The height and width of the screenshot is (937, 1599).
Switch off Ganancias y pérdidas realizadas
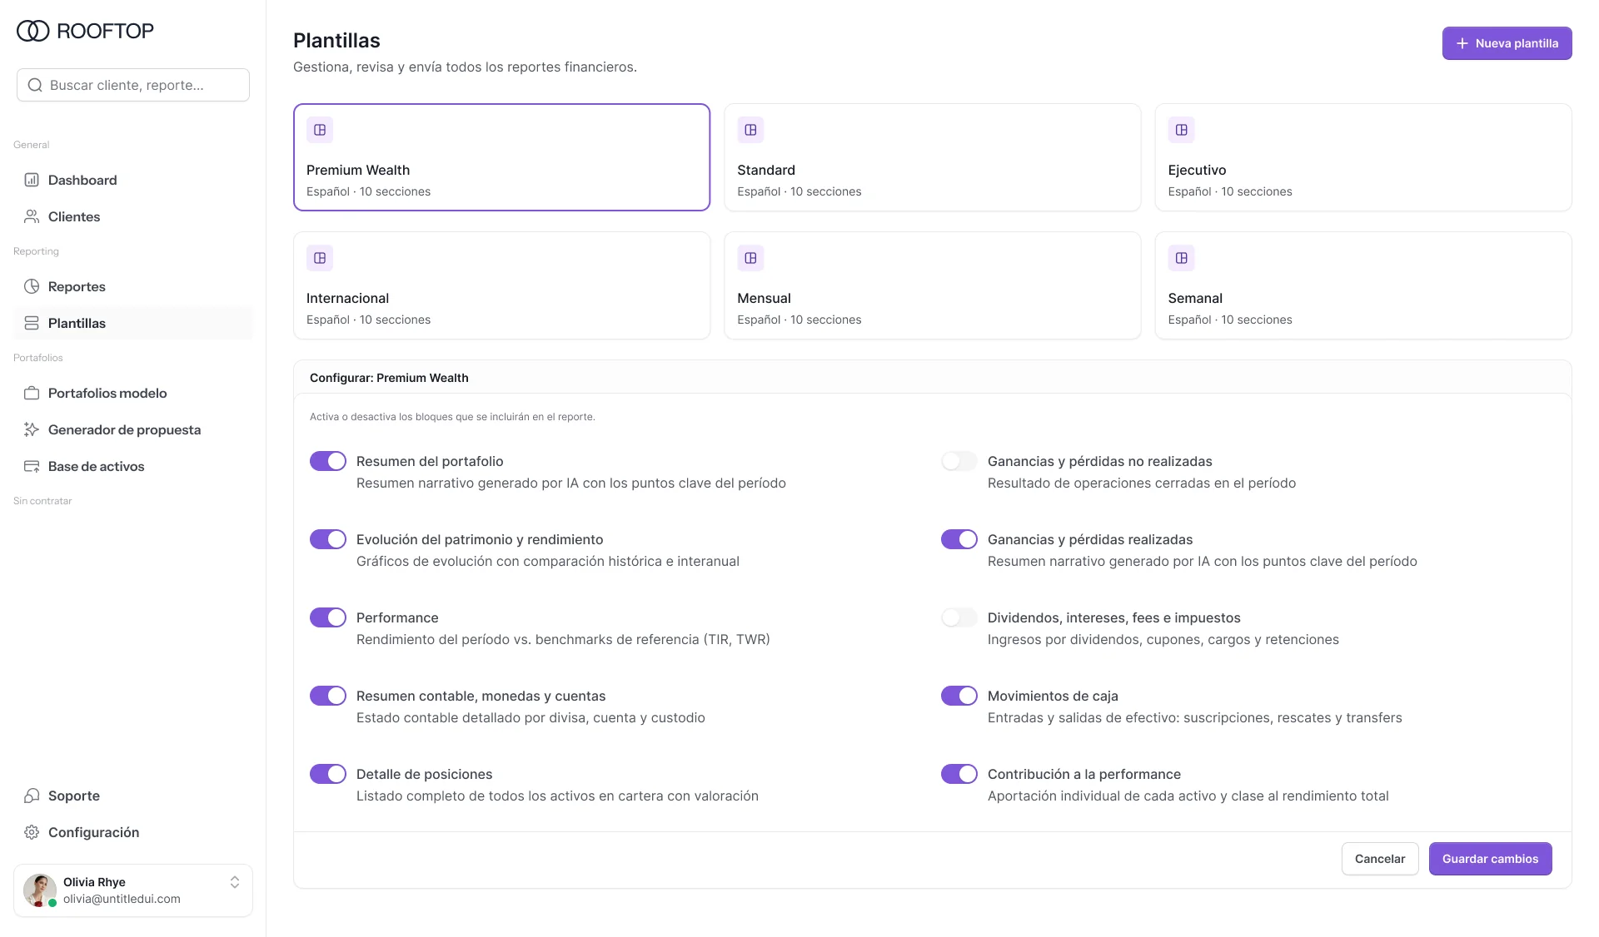(x=959, y=539)
